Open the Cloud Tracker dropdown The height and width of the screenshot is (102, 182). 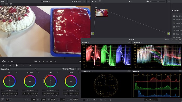click(x=151, y=100)
